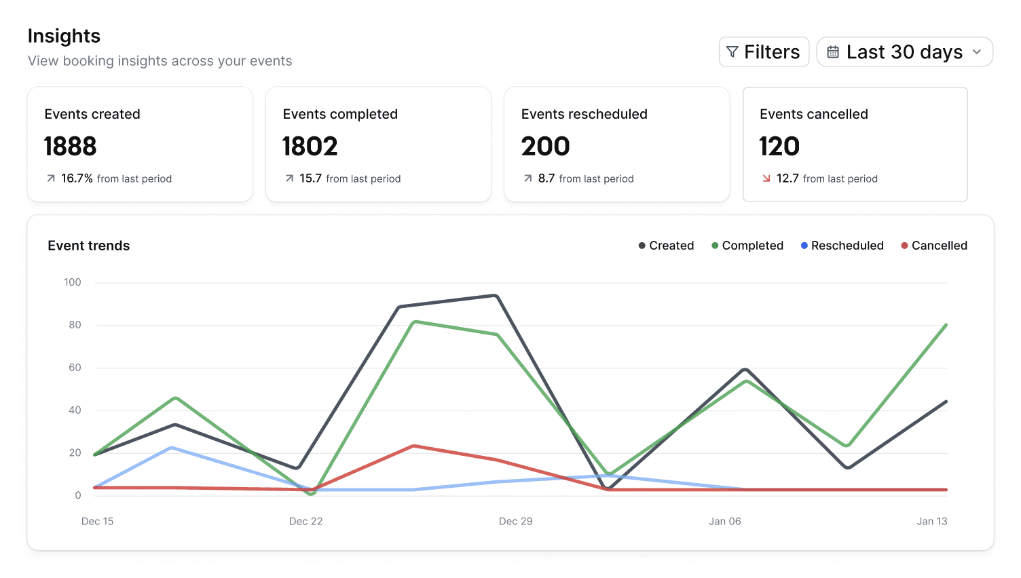Click the Events completed count 1802

point(310,147)
